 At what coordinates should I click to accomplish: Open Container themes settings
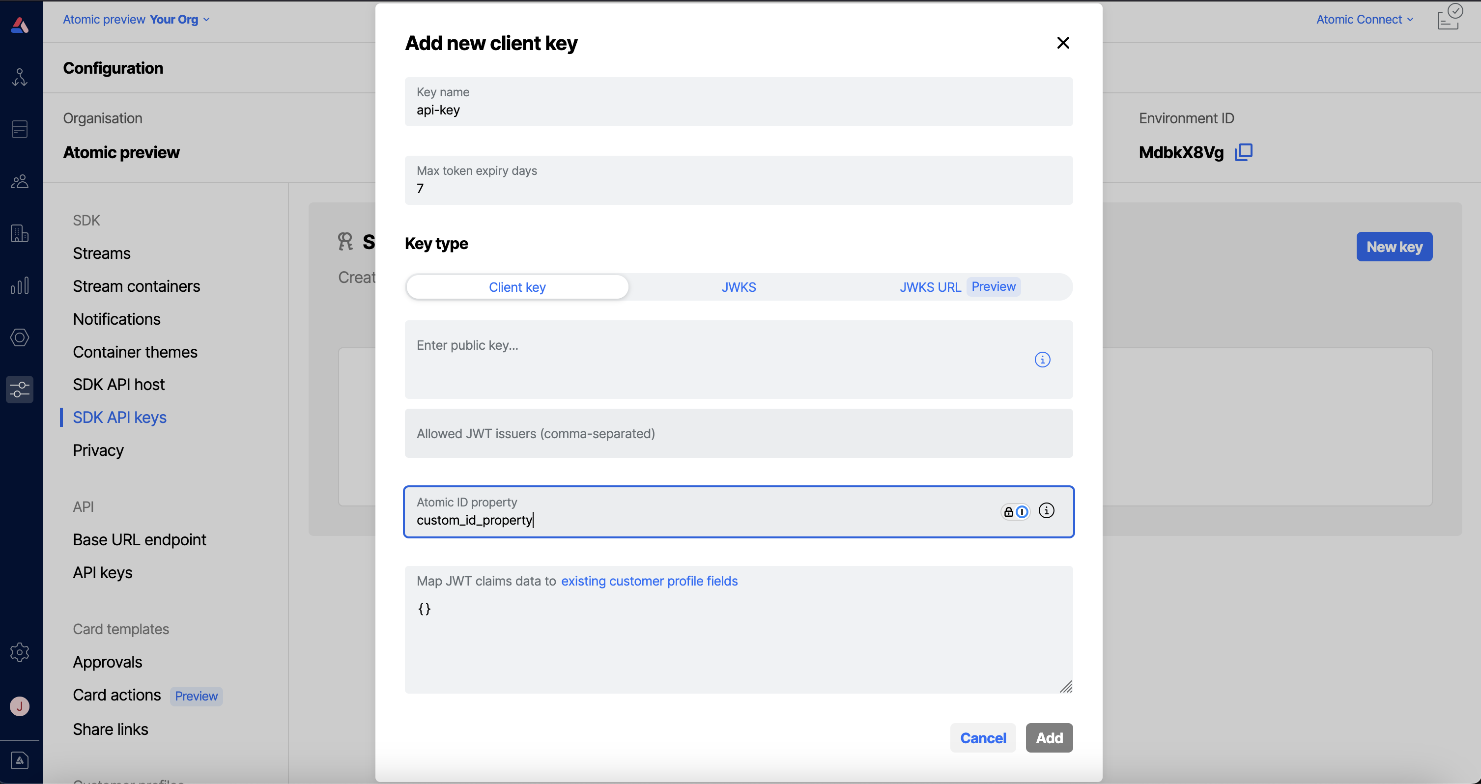pos(135,352)
